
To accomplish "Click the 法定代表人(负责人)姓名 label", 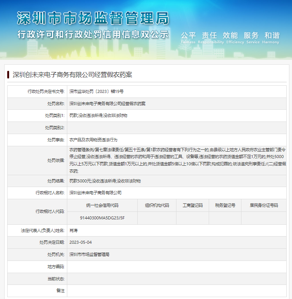I will [43, 230].
